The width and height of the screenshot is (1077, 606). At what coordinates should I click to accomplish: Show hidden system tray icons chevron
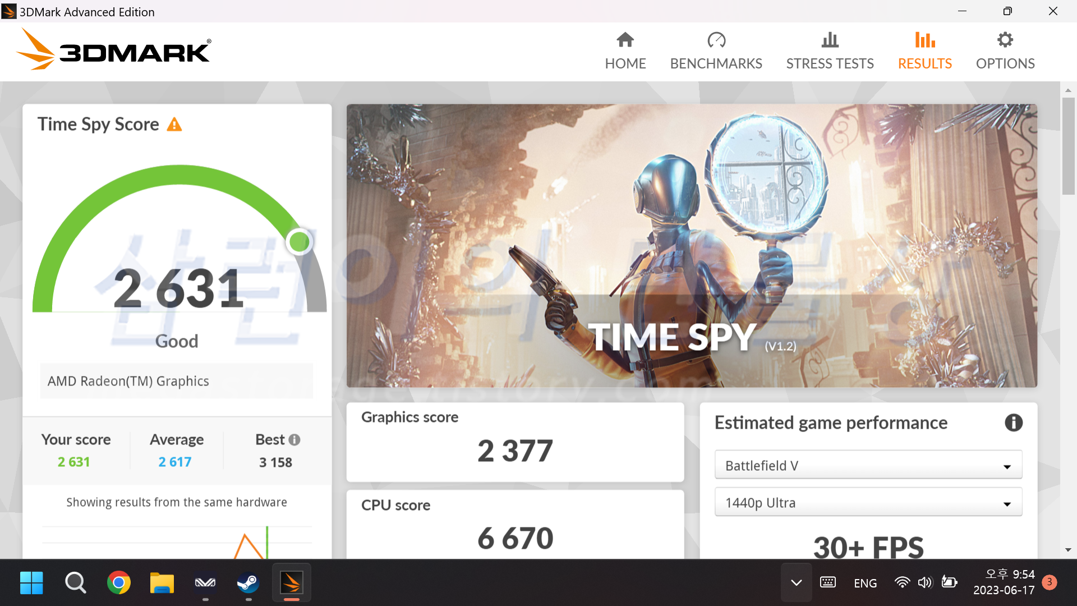click(796, 582)
